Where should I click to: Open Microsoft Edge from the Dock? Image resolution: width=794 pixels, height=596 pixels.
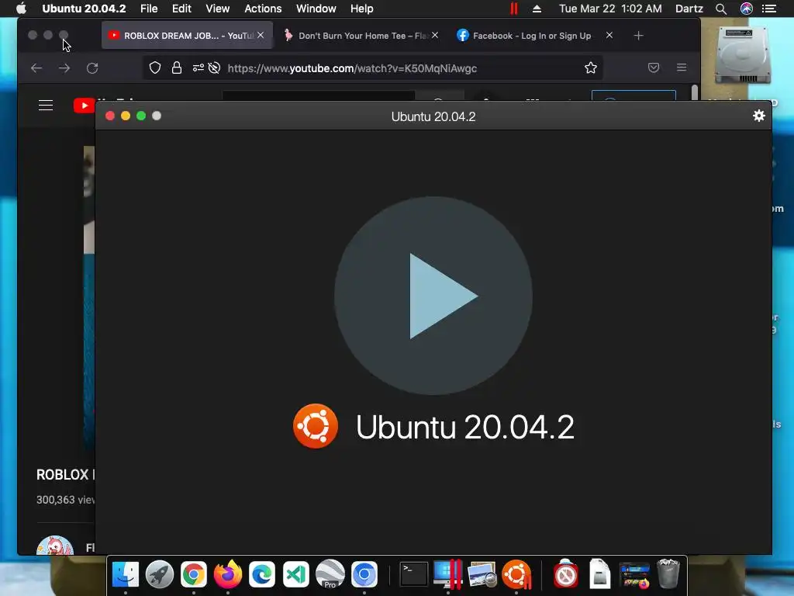click(262, 574)
